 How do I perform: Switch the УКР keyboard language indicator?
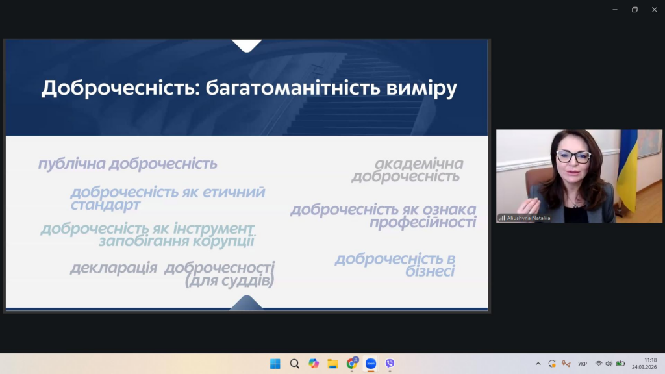click(583, 364)
